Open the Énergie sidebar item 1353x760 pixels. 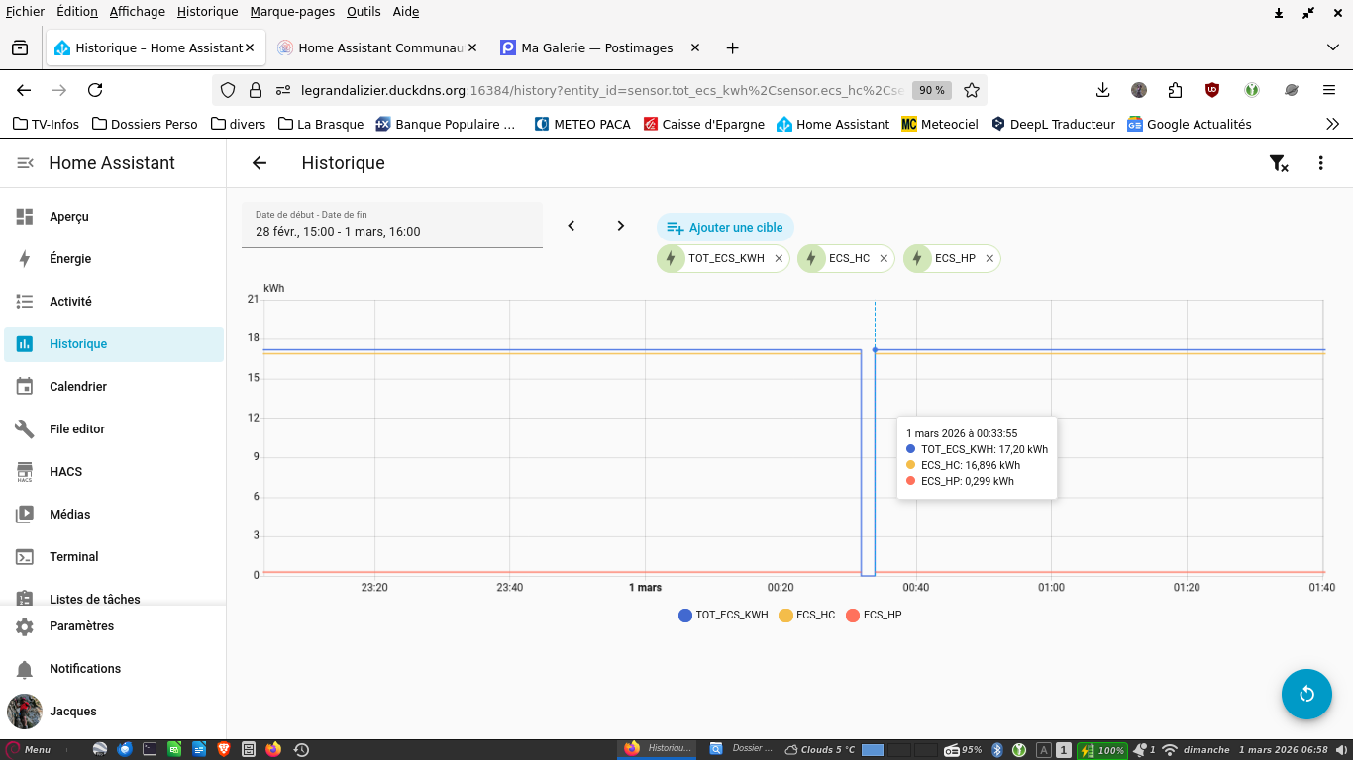(70, 259)
